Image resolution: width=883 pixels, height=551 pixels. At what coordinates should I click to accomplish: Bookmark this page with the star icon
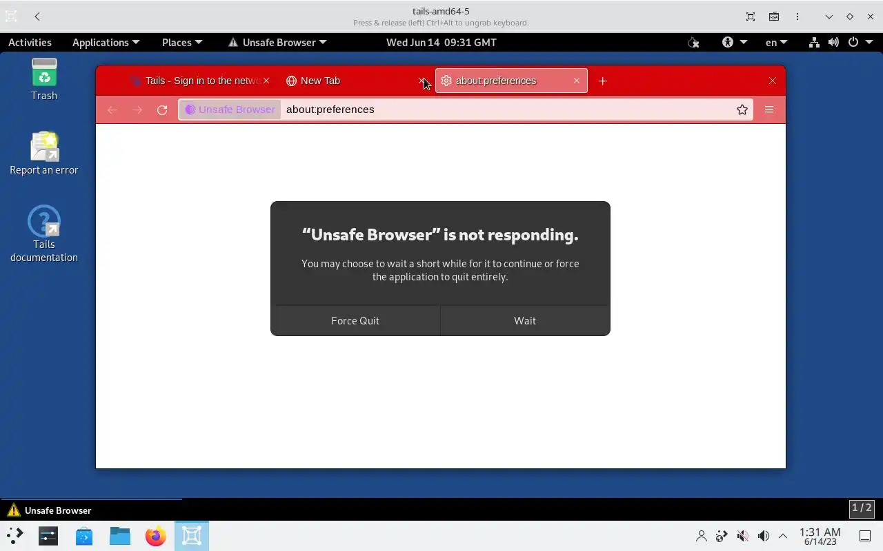742,110
